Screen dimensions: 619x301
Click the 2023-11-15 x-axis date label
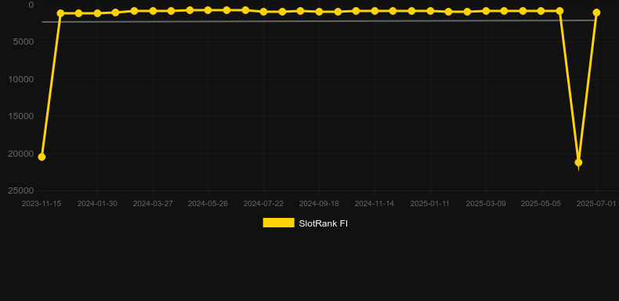[x=42, y=204]
